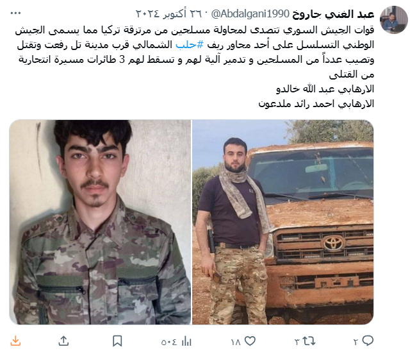Open the left photo of man in camouflage
Image resolution: width=417 pixels, height=356 pixels.
[101, 222]
